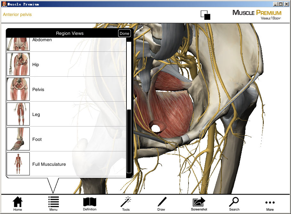
Task: Click the Region Views panel header
Action: 70,33
